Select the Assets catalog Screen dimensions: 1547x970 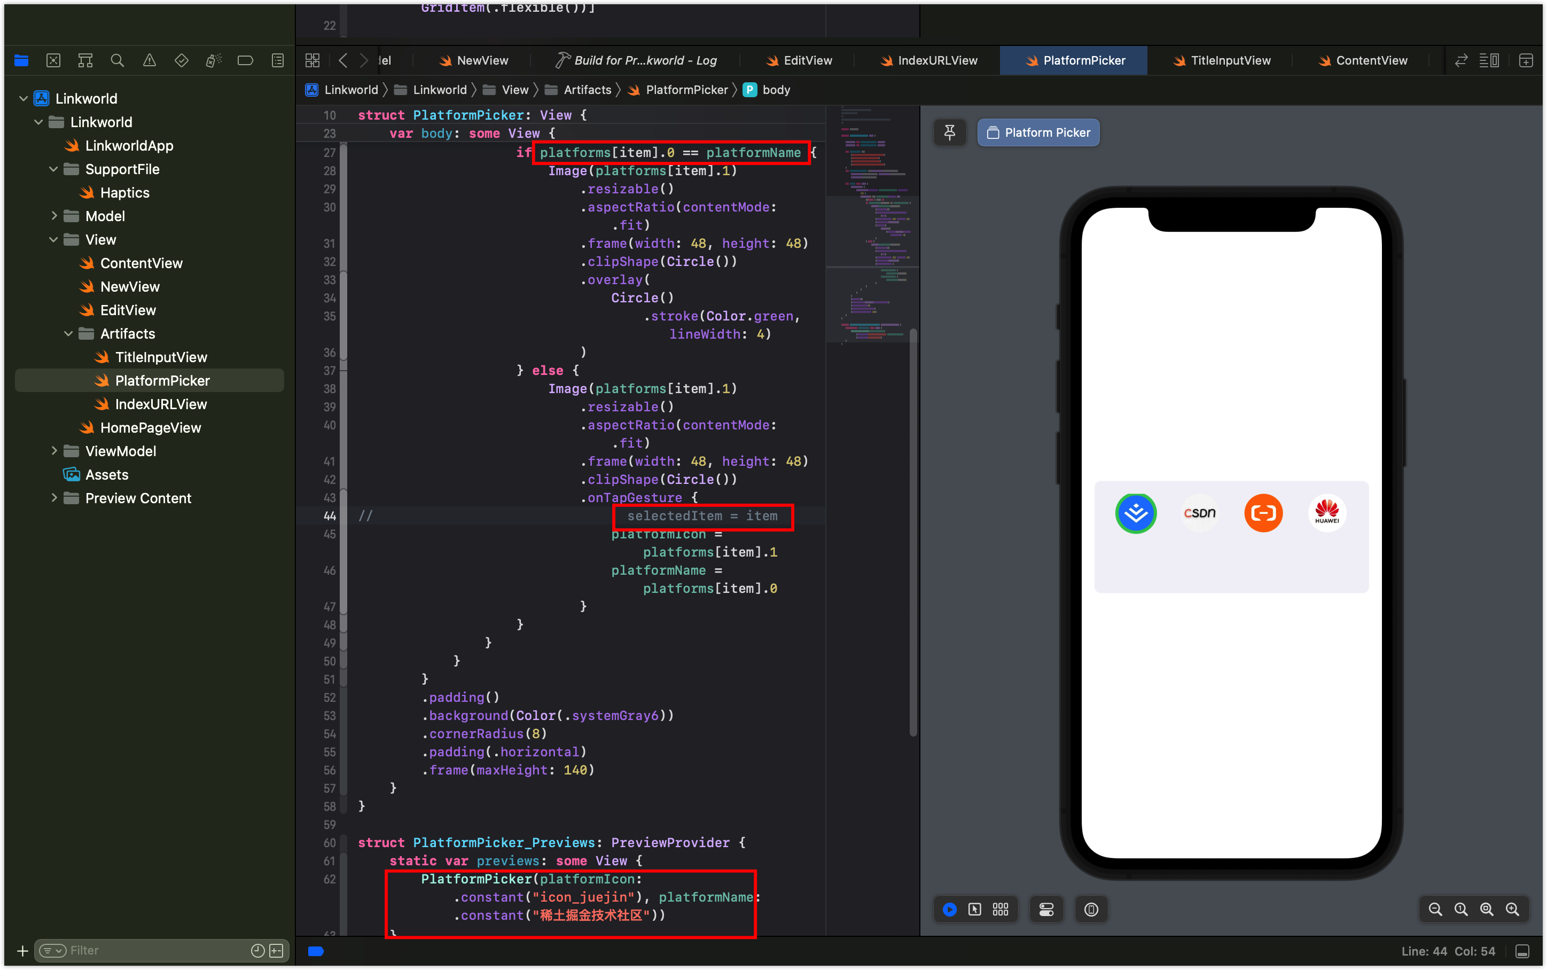pyautogui.click(x=96, y=475)
